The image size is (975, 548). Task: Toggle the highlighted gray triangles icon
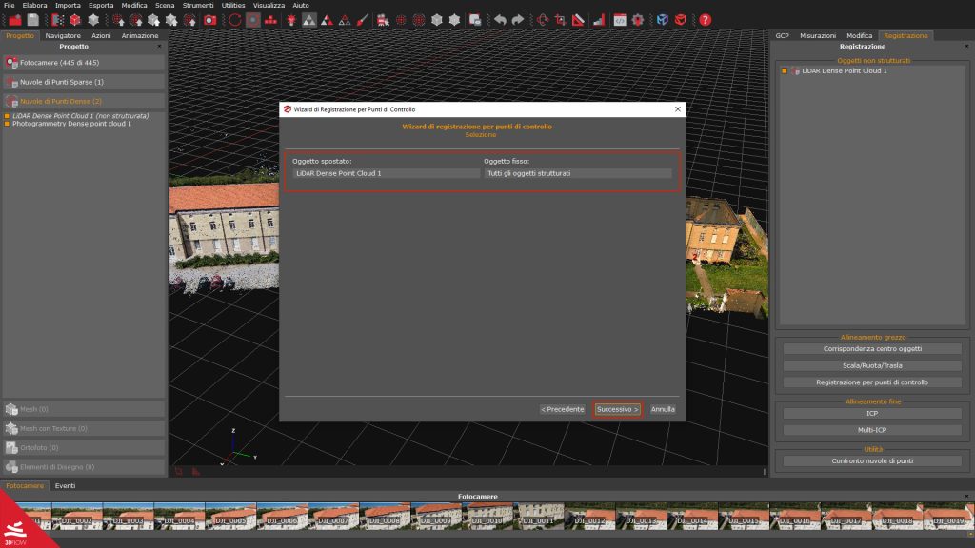point(309,20)
